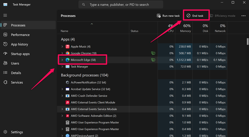Select the Microsoft Edge process icon
The image size is (249, 137).
coord(68,60)
